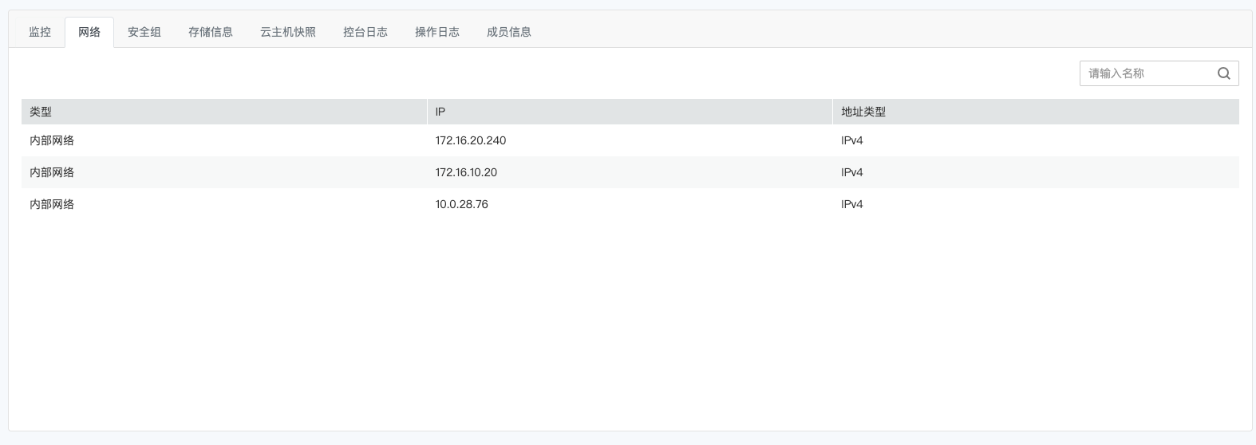
Task: Click 内部网络 in the 172.16.10.20 row
Action: point(52,172)
